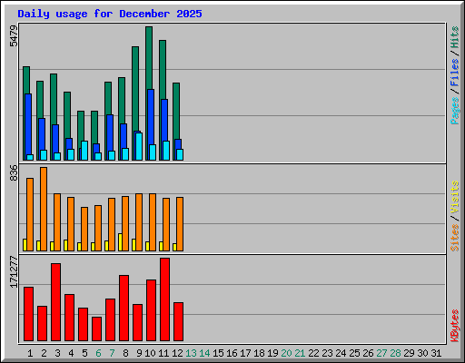Click day 30 on the x-axis
Screen dimensions: 465x363
[422, 353]
